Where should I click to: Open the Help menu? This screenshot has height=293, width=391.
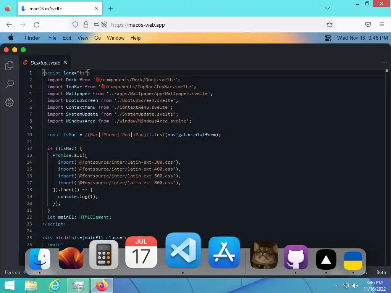coord(136,38)
